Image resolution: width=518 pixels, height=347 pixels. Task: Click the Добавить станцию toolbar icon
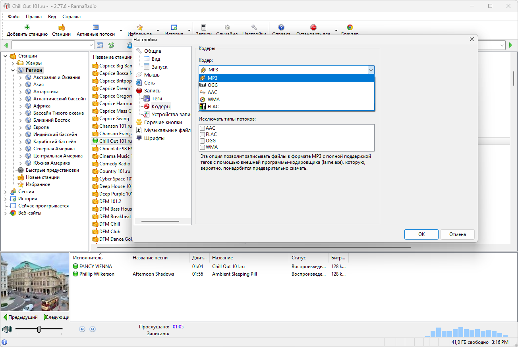pos(27,27)
